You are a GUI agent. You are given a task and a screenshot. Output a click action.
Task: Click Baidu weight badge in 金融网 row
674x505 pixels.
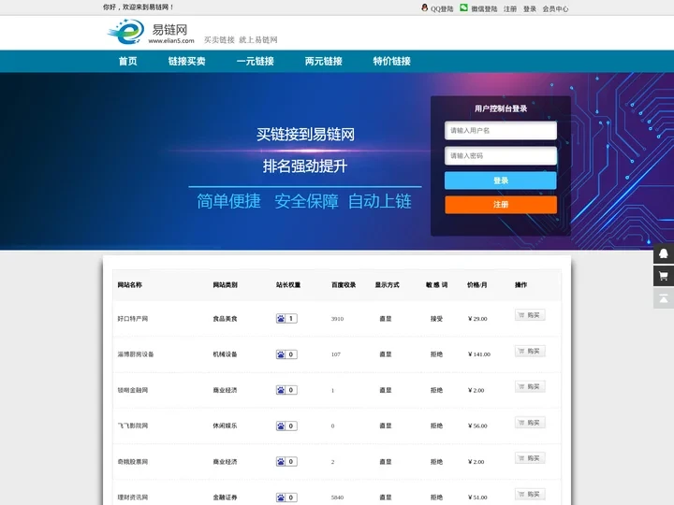[286, 390]
